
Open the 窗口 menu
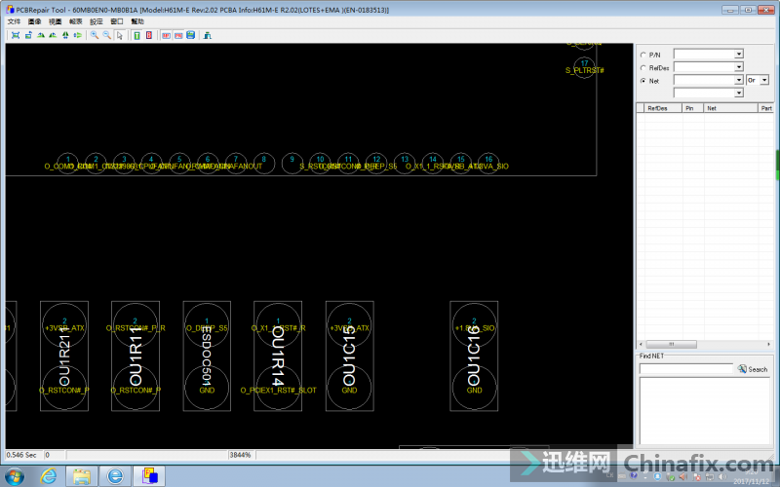coord(116,21)
